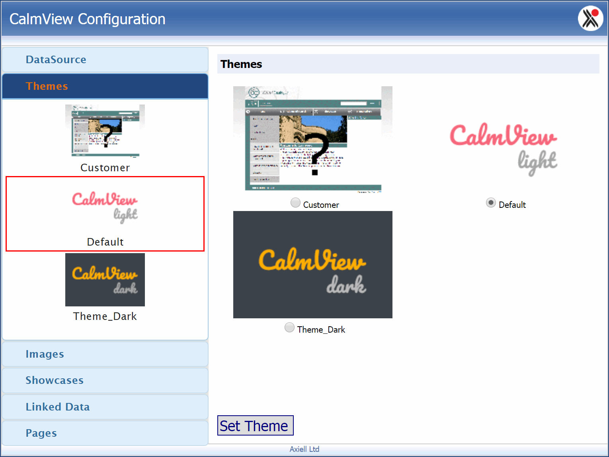Click the Default radio label in main panel
Image resolution: width=609 pixels, height=457 pixels.
pyautogui.click(x=512, y=205)
